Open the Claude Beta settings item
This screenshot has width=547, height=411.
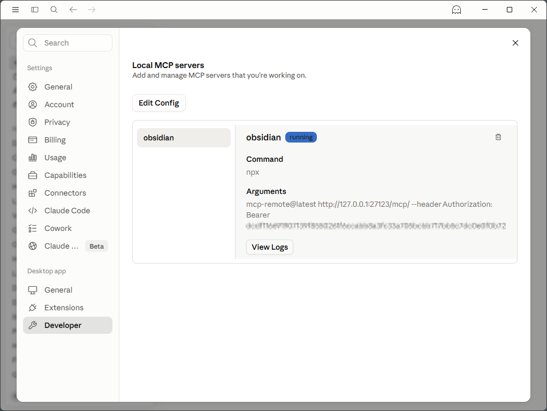pos(67,246)
